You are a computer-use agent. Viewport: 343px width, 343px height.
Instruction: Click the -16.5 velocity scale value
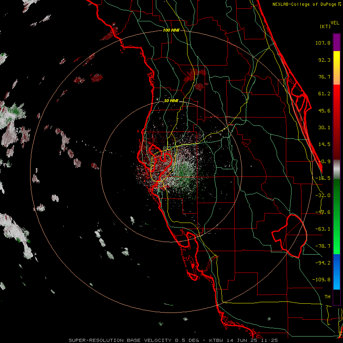point(323,178)
